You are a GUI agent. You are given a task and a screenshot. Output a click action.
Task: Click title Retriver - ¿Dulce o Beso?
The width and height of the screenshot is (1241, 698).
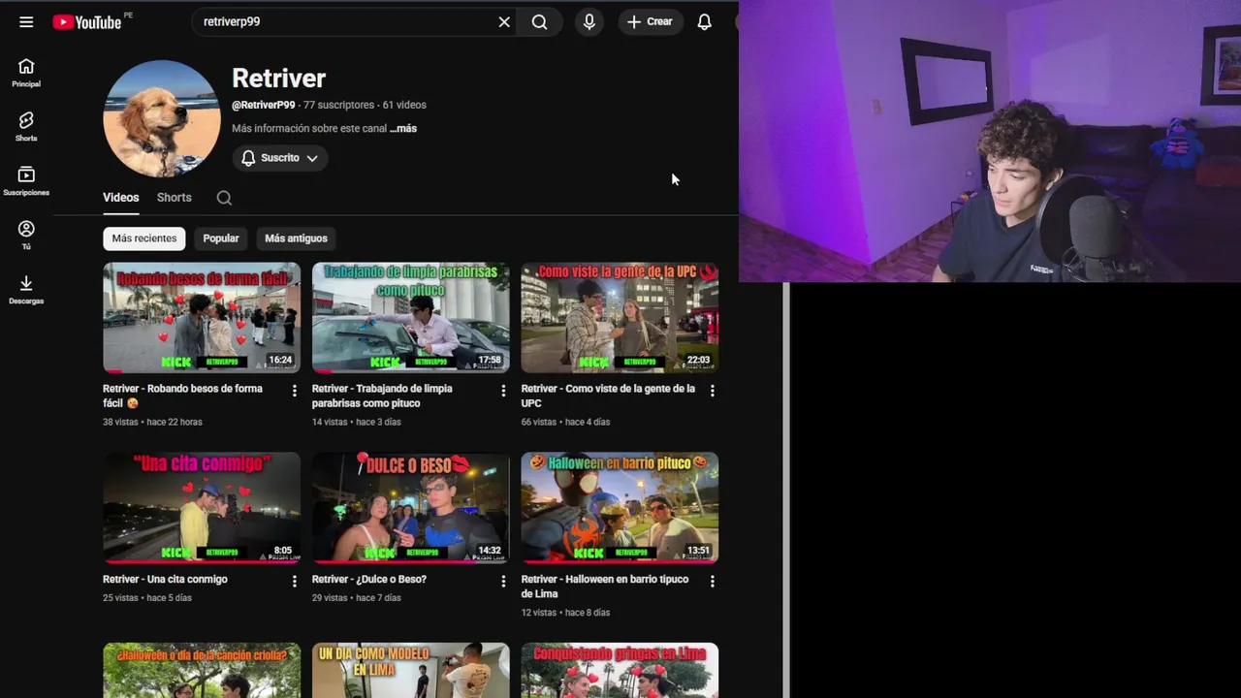[x=369, y=579]
